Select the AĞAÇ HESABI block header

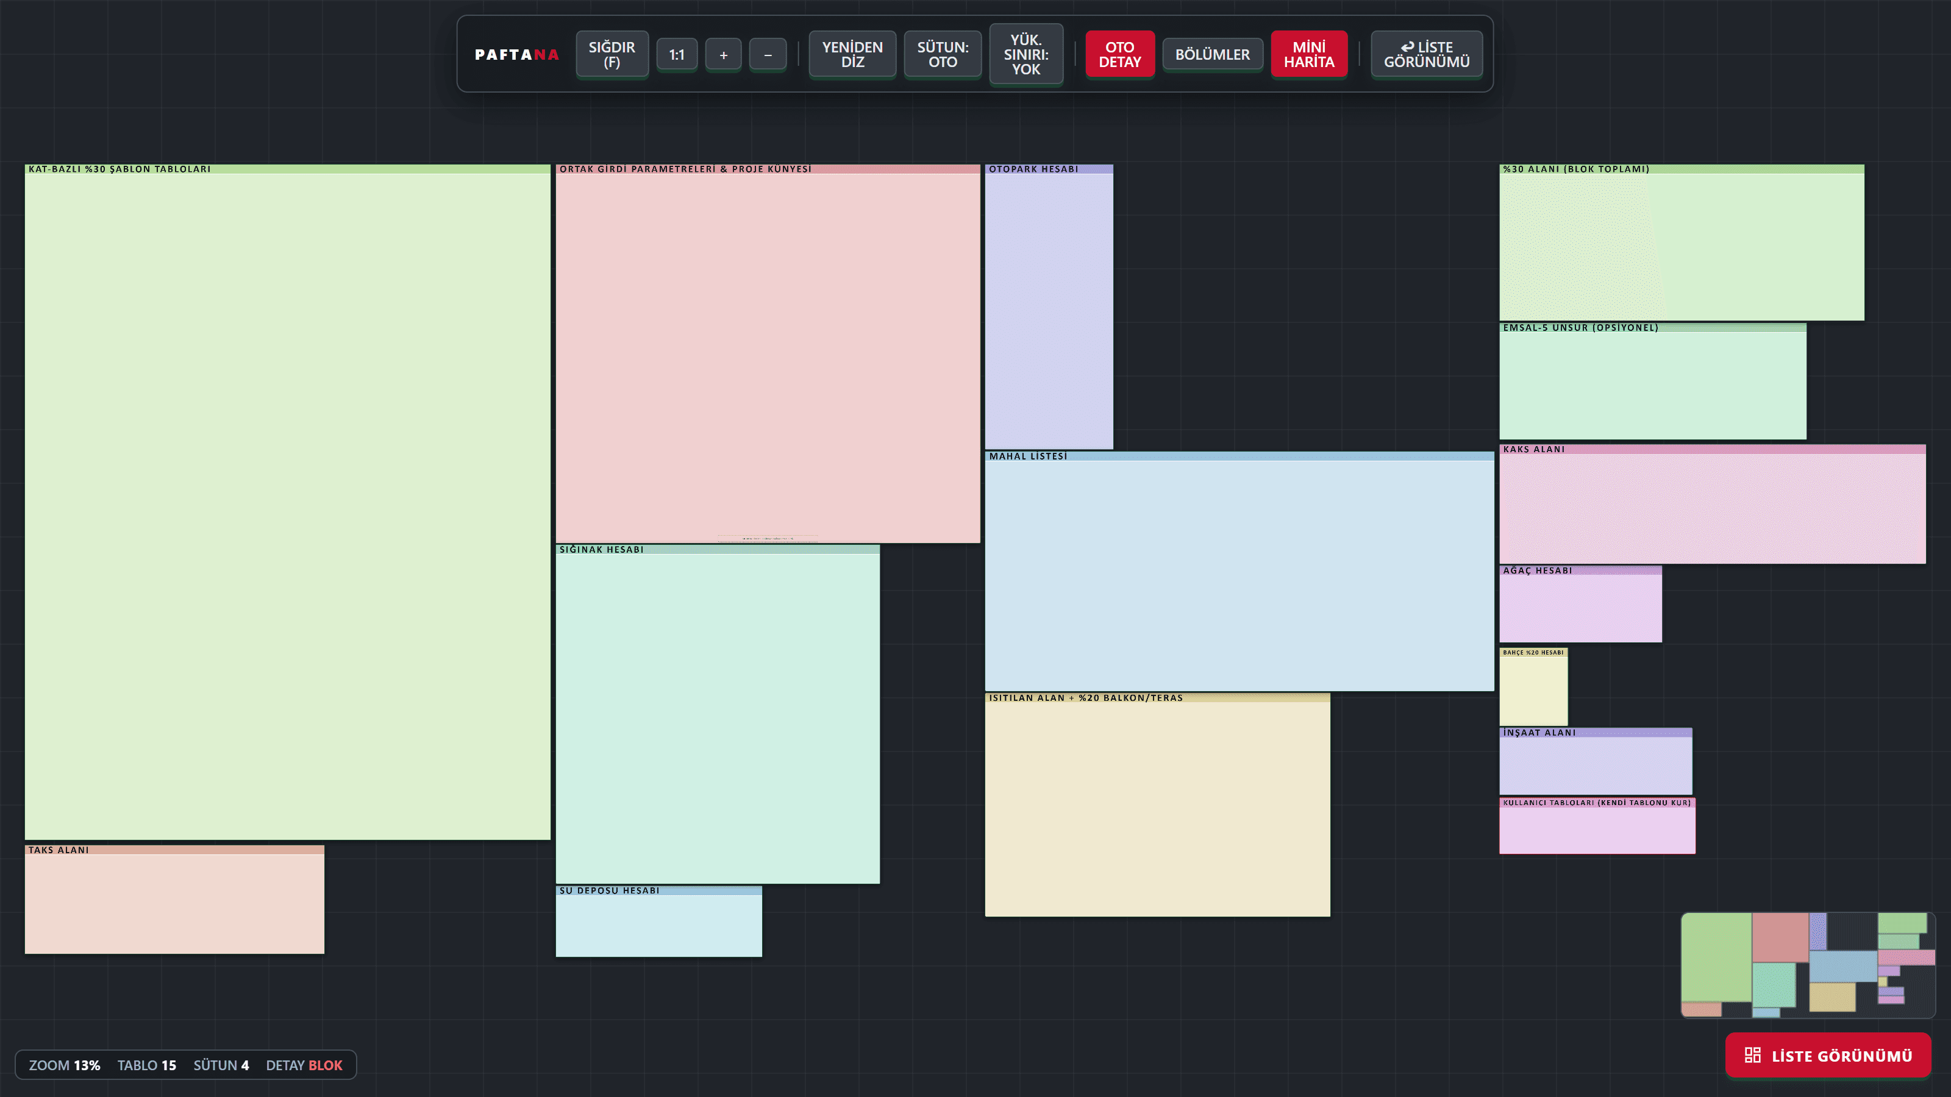(x=1581, y=570)
